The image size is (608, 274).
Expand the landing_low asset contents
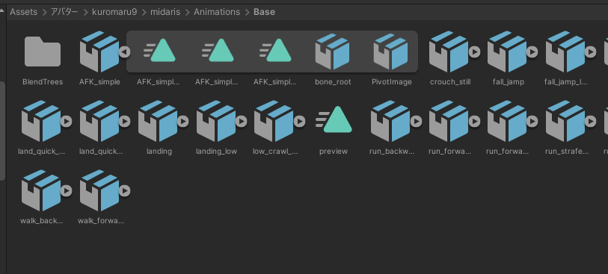pyautogui.click(x=242, y=122)
